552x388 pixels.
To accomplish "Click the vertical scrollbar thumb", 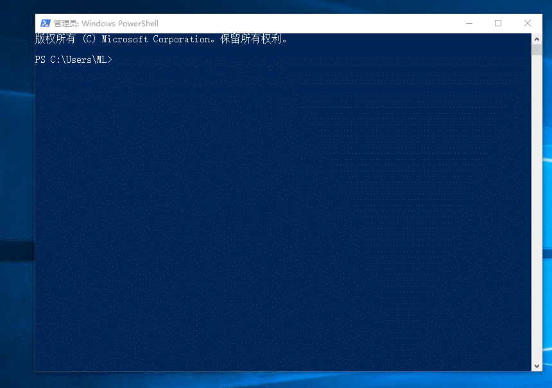I will coord(537,50).
